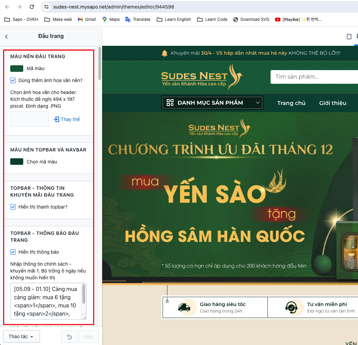Open the Giới thiệu menu item
This screenshot has height=345, width=358.
pyautogui.click(x=333, y=103)
